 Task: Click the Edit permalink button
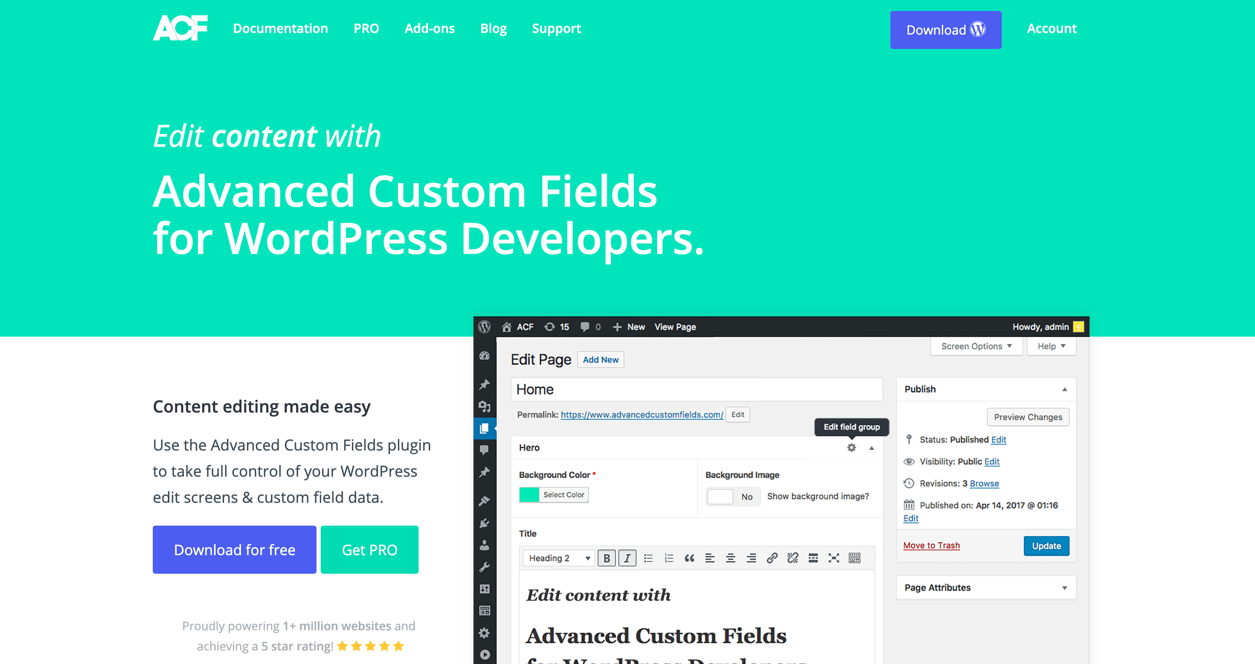tap(737, 415)
